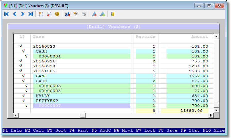
Task: Toggle the checkmark for the KALLY row
Action: (23, 96)
